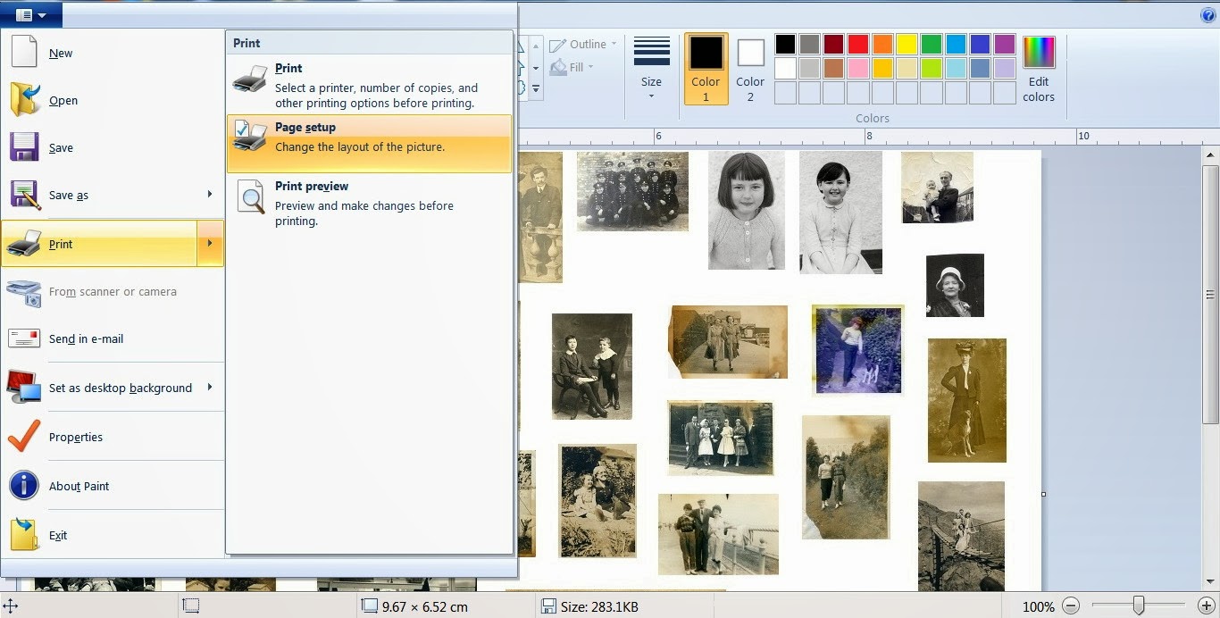1220x618 pixels.
Task: Select Color 2 button
Action: (750, 69)
